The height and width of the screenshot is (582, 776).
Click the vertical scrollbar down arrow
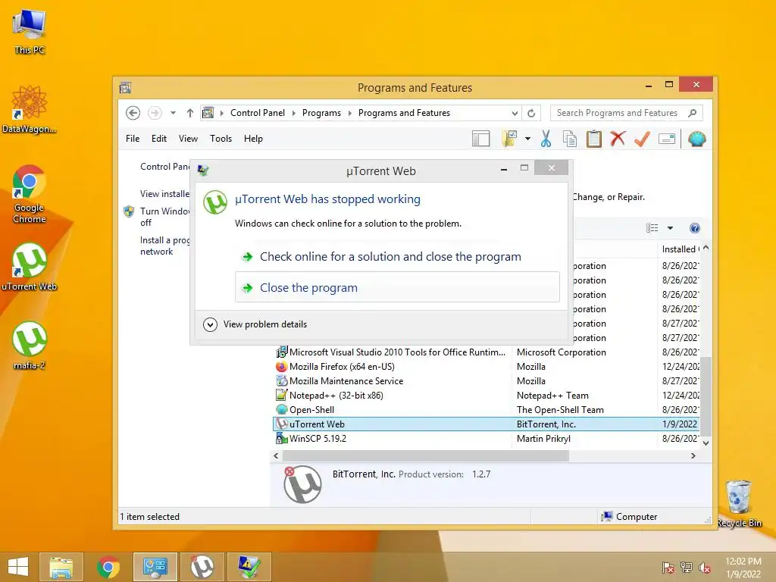click(706, 443)
